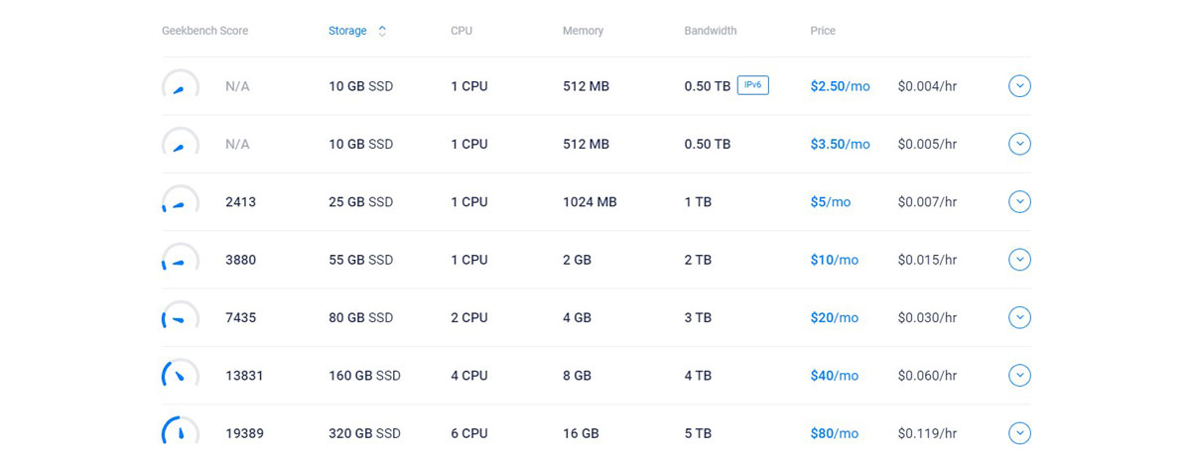Image resolution: width=1191 pixels, height=459 pixels.
Task: Click the 55 GB SSD storage cell
Action: click(361, 260)
